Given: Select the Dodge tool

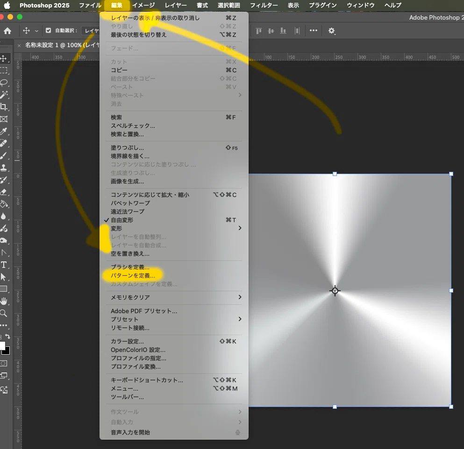Looking at the screenshot, I should [x=4, y=228].
